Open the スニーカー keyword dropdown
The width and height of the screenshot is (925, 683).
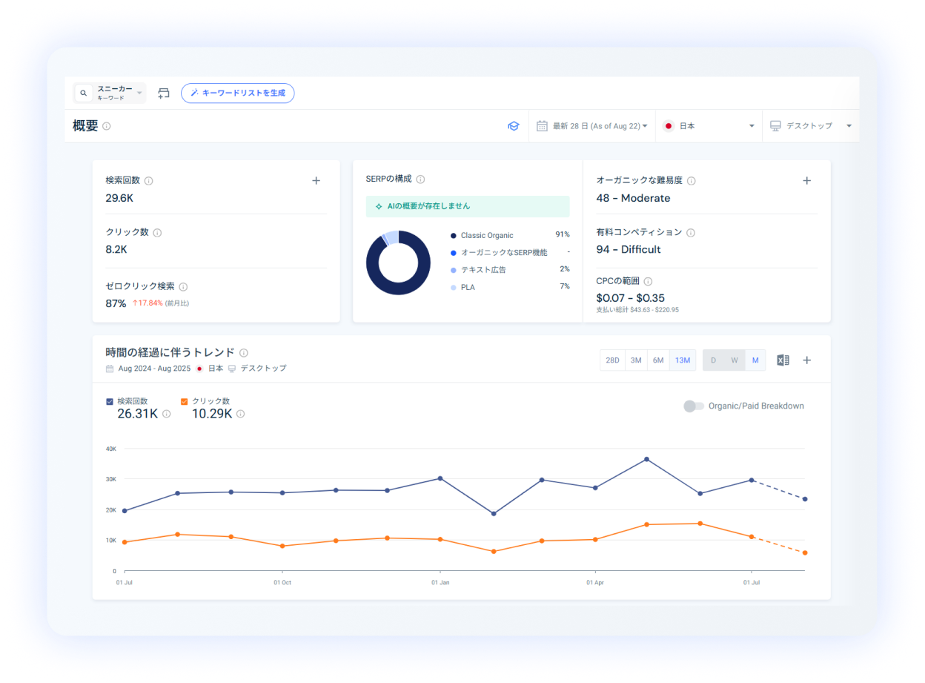tap(110, 93)
